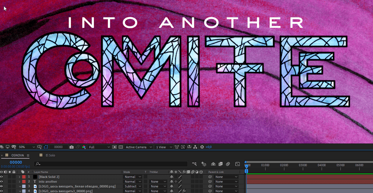
Task: Click the Label tag column header
Action: pyautogui.click(x=23, y=172)
